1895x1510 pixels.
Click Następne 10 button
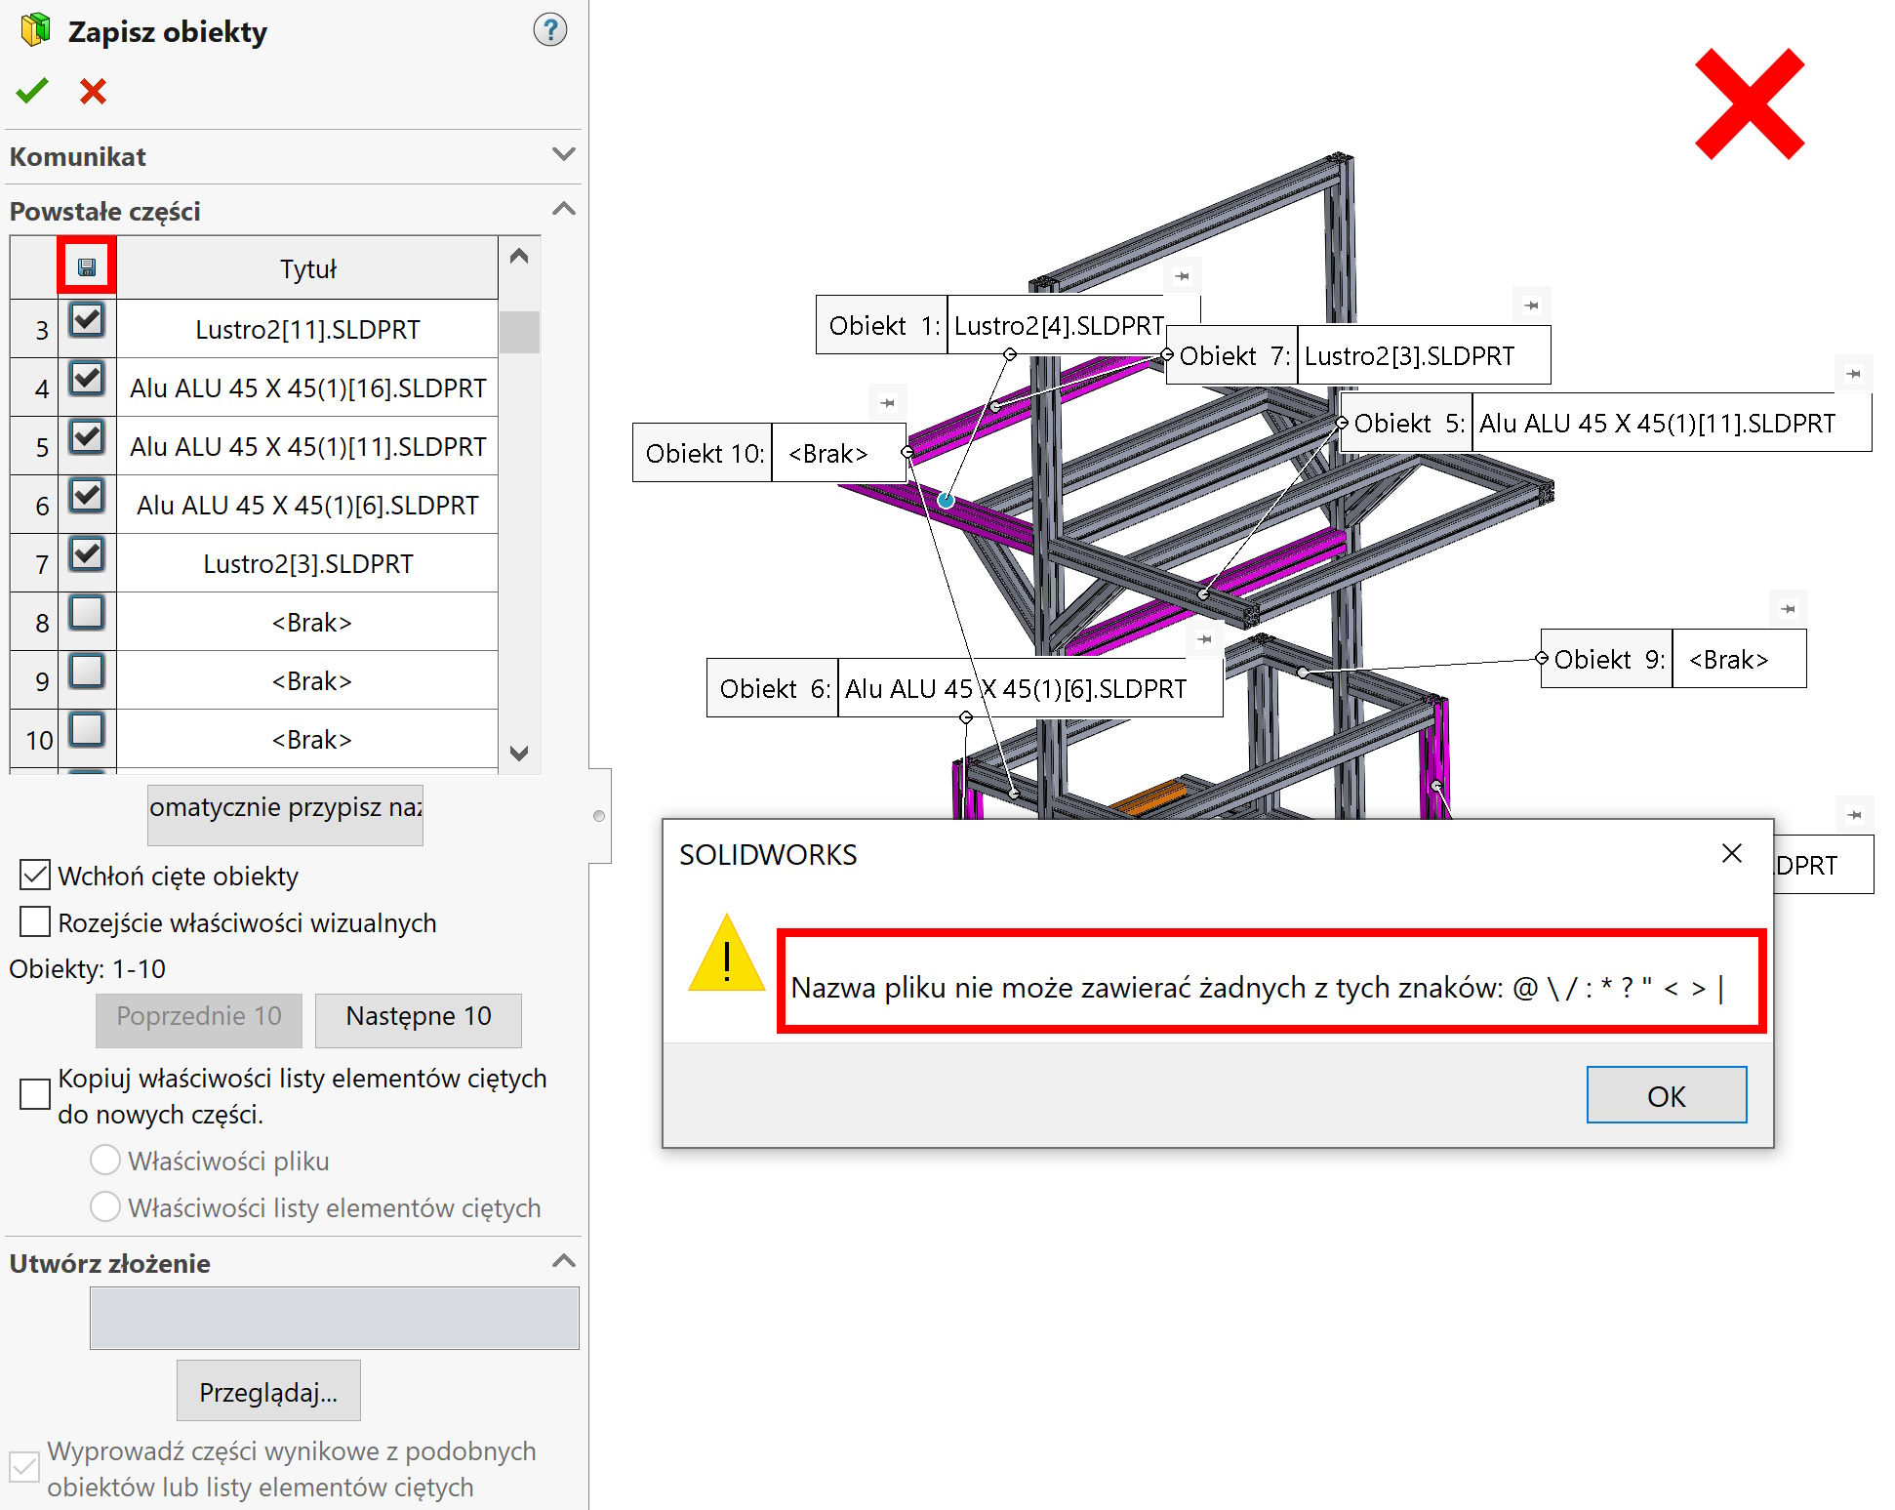[x=419, y=1020]
